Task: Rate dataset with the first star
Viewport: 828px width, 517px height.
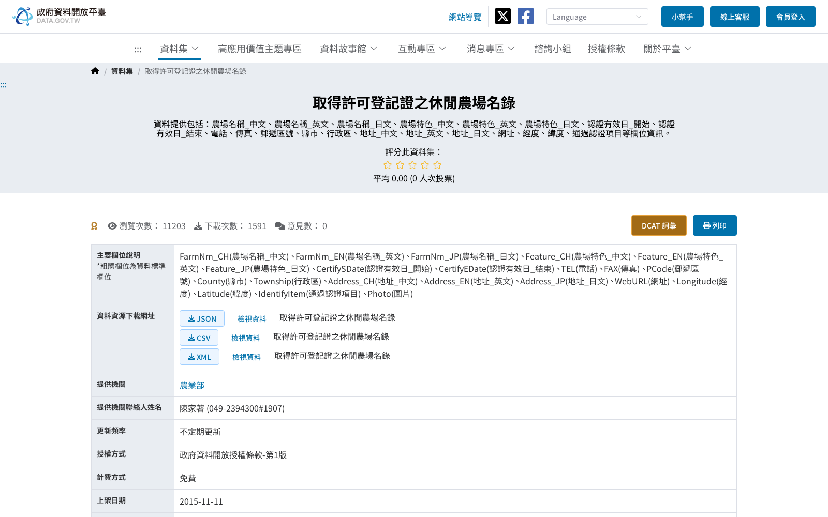Action: pyautogui.click(x=388, y=165)
